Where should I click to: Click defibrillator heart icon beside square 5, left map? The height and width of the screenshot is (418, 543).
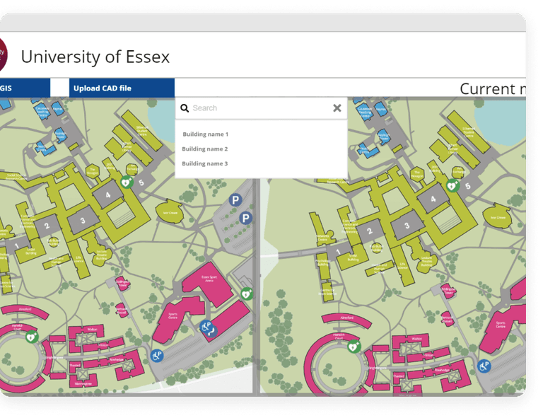127,182
